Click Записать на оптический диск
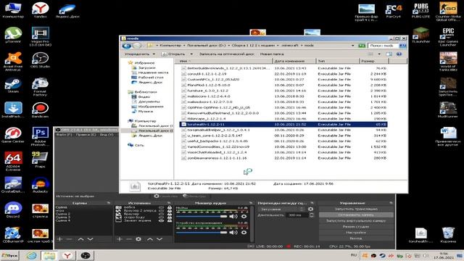 pos(227,54)
